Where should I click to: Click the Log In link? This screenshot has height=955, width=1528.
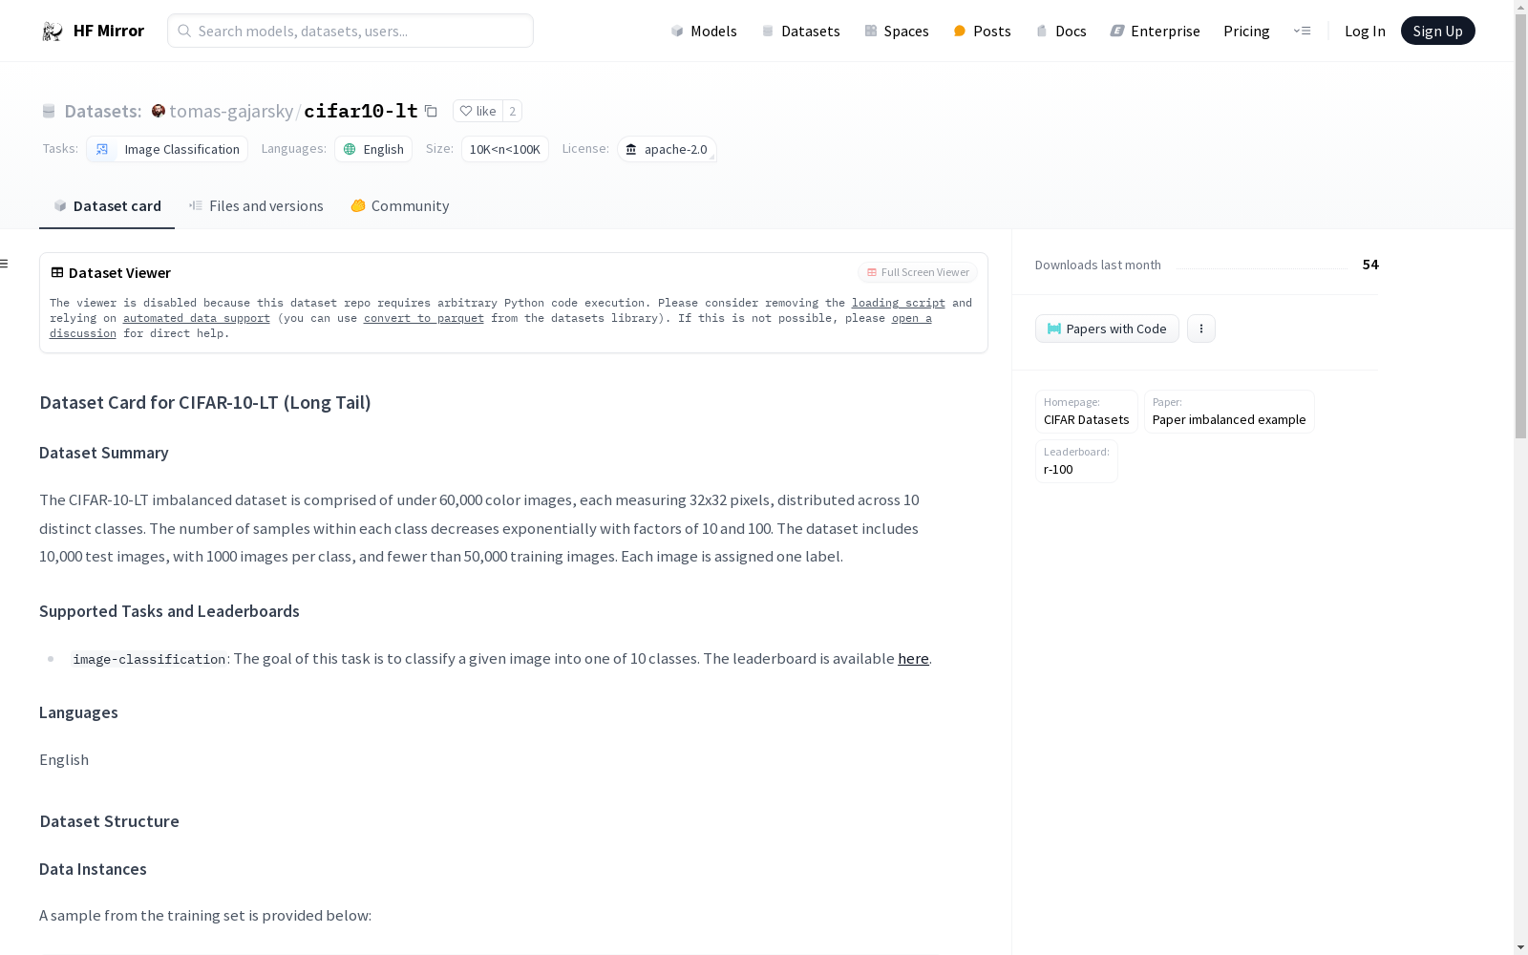[1365, 31]
